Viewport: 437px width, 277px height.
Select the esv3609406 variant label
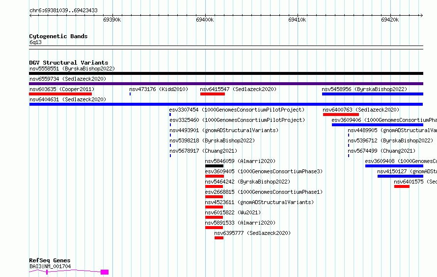point(384,120)
